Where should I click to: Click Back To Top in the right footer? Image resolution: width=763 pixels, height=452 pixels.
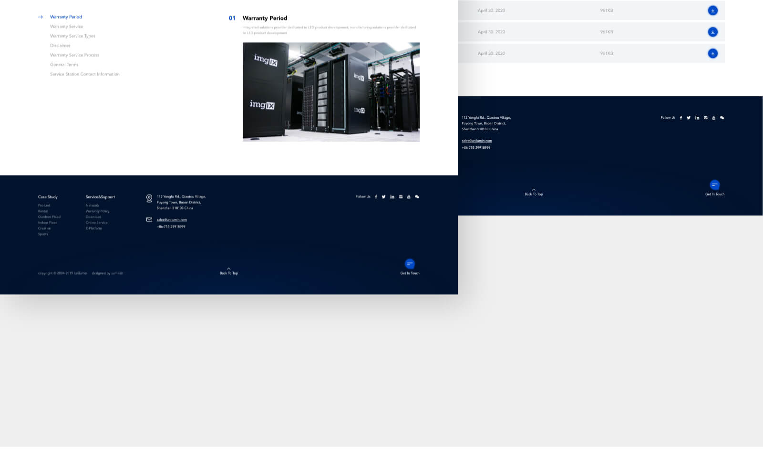(534, 192)
